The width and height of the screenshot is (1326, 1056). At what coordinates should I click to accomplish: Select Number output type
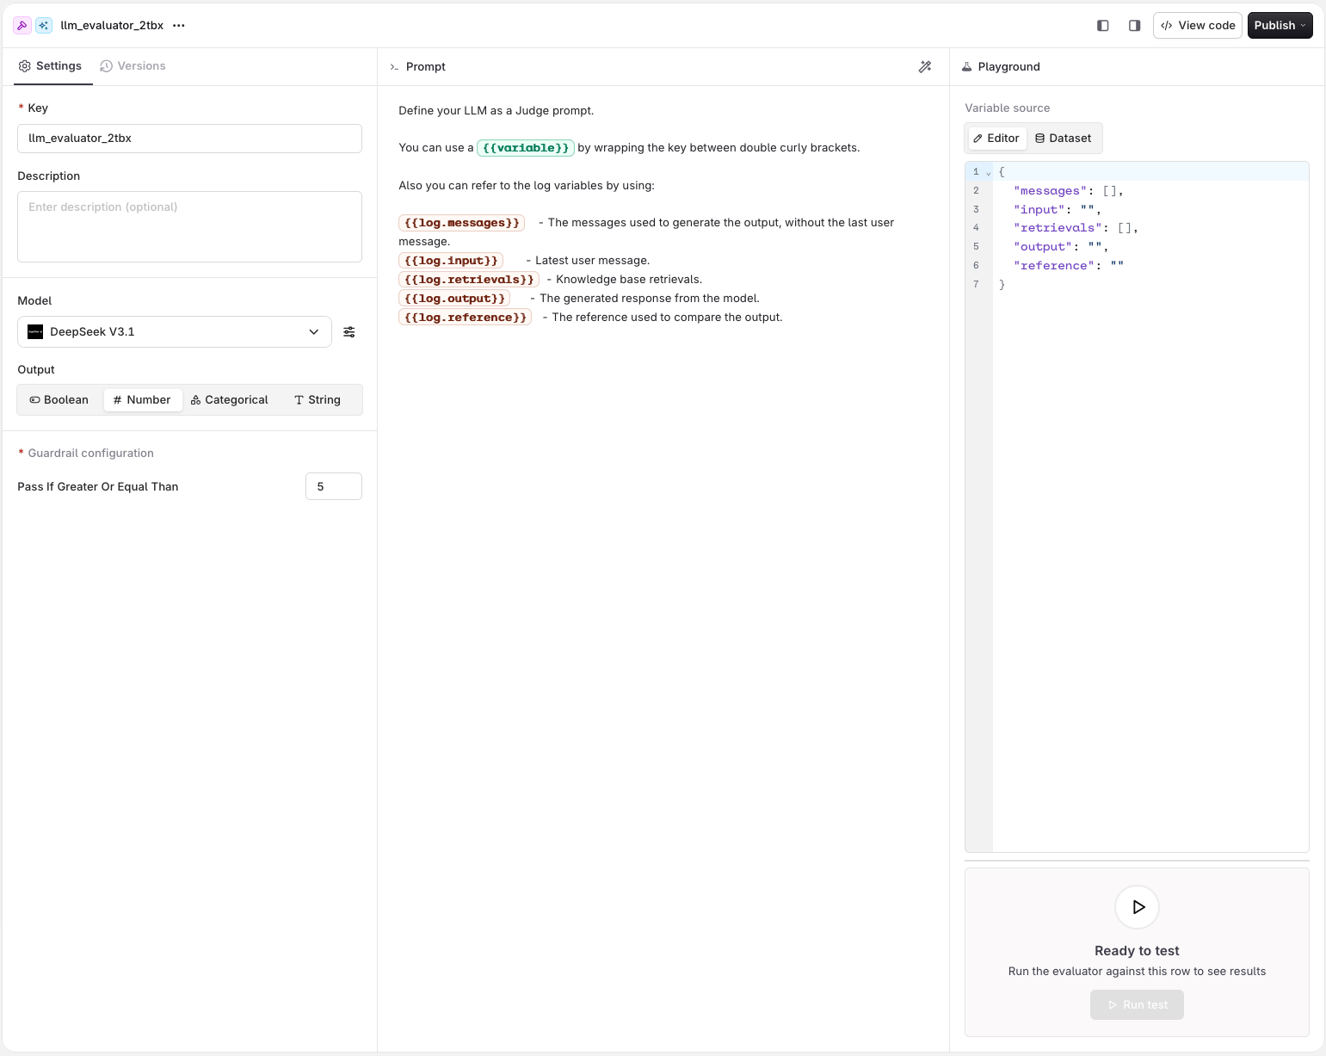click(143, 400)
